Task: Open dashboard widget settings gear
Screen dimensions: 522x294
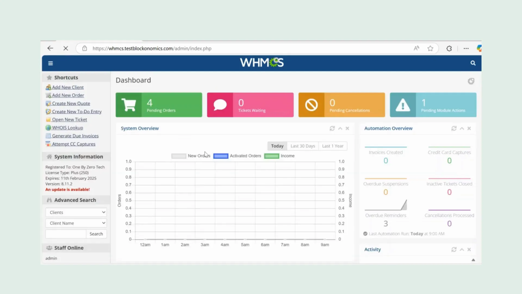Action: (x=471, y=81)
